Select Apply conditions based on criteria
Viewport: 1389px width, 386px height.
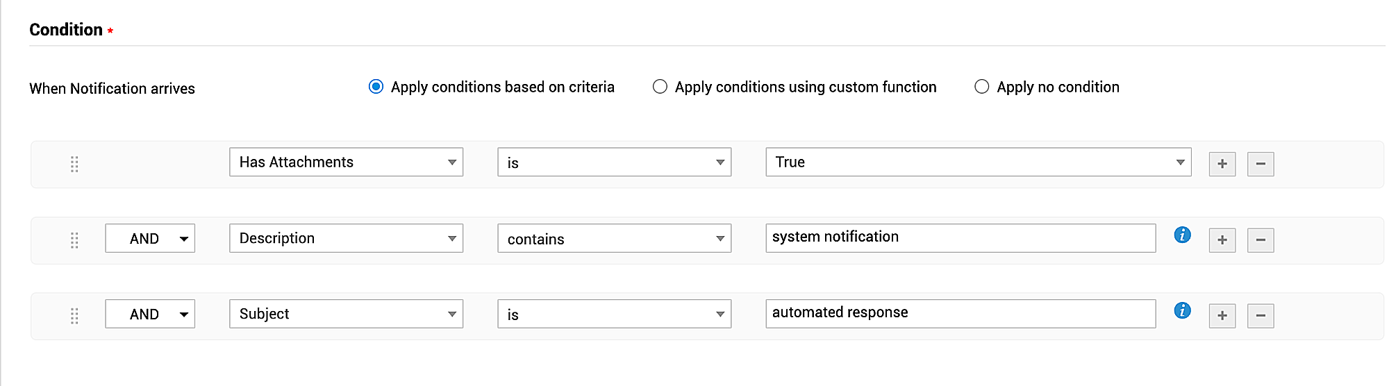tap(376, 87)
